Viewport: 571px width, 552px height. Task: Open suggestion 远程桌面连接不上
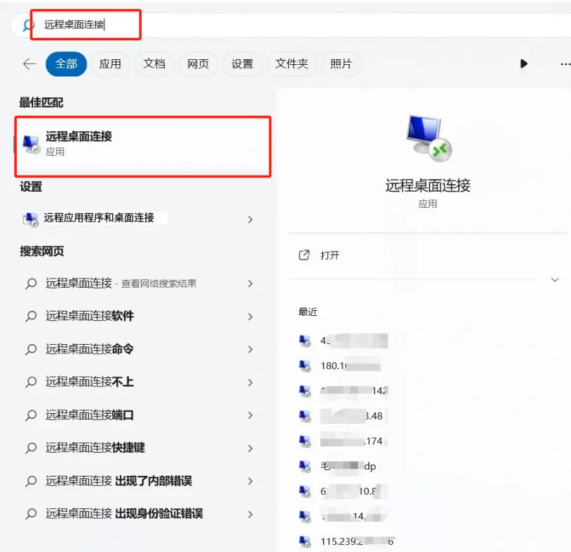tap(138, 382)
